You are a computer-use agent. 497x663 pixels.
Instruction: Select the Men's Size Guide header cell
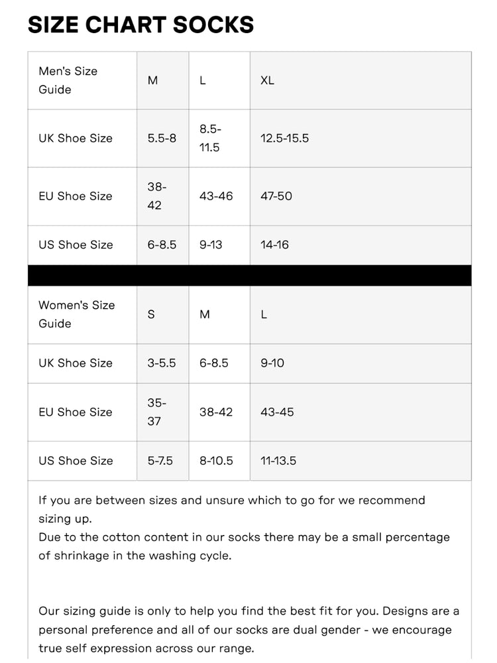coord(82,80)
